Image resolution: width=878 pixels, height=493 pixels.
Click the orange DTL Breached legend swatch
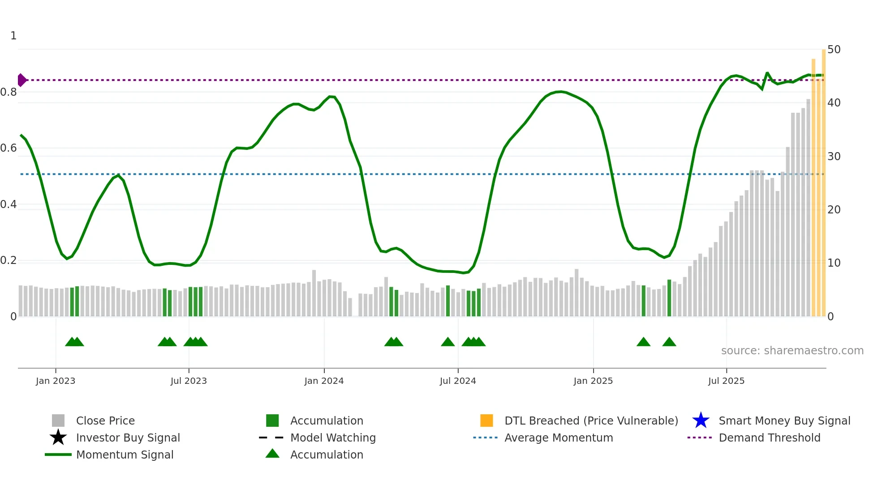(x=486, y=421)
